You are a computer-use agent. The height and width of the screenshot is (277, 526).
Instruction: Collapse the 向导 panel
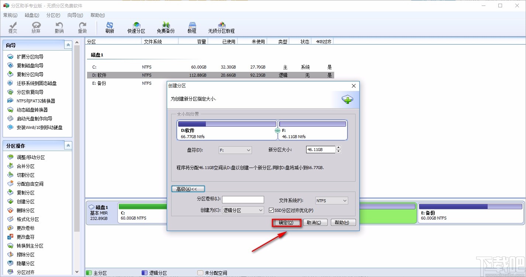[68, 45]
